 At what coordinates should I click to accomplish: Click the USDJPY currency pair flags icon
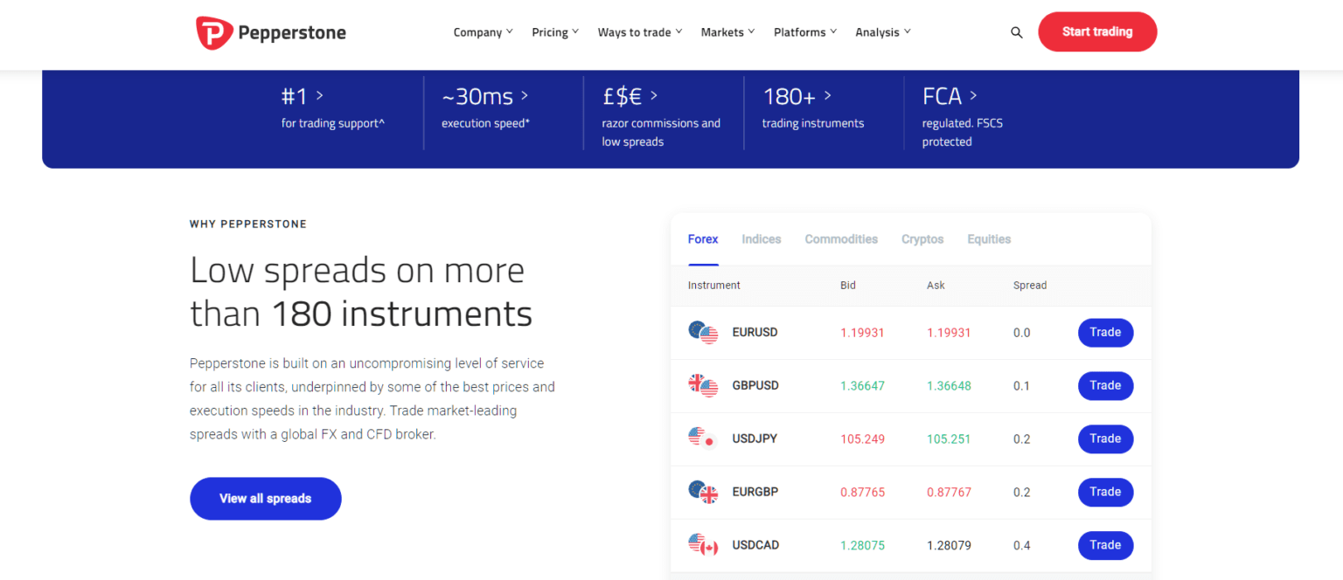703,438
